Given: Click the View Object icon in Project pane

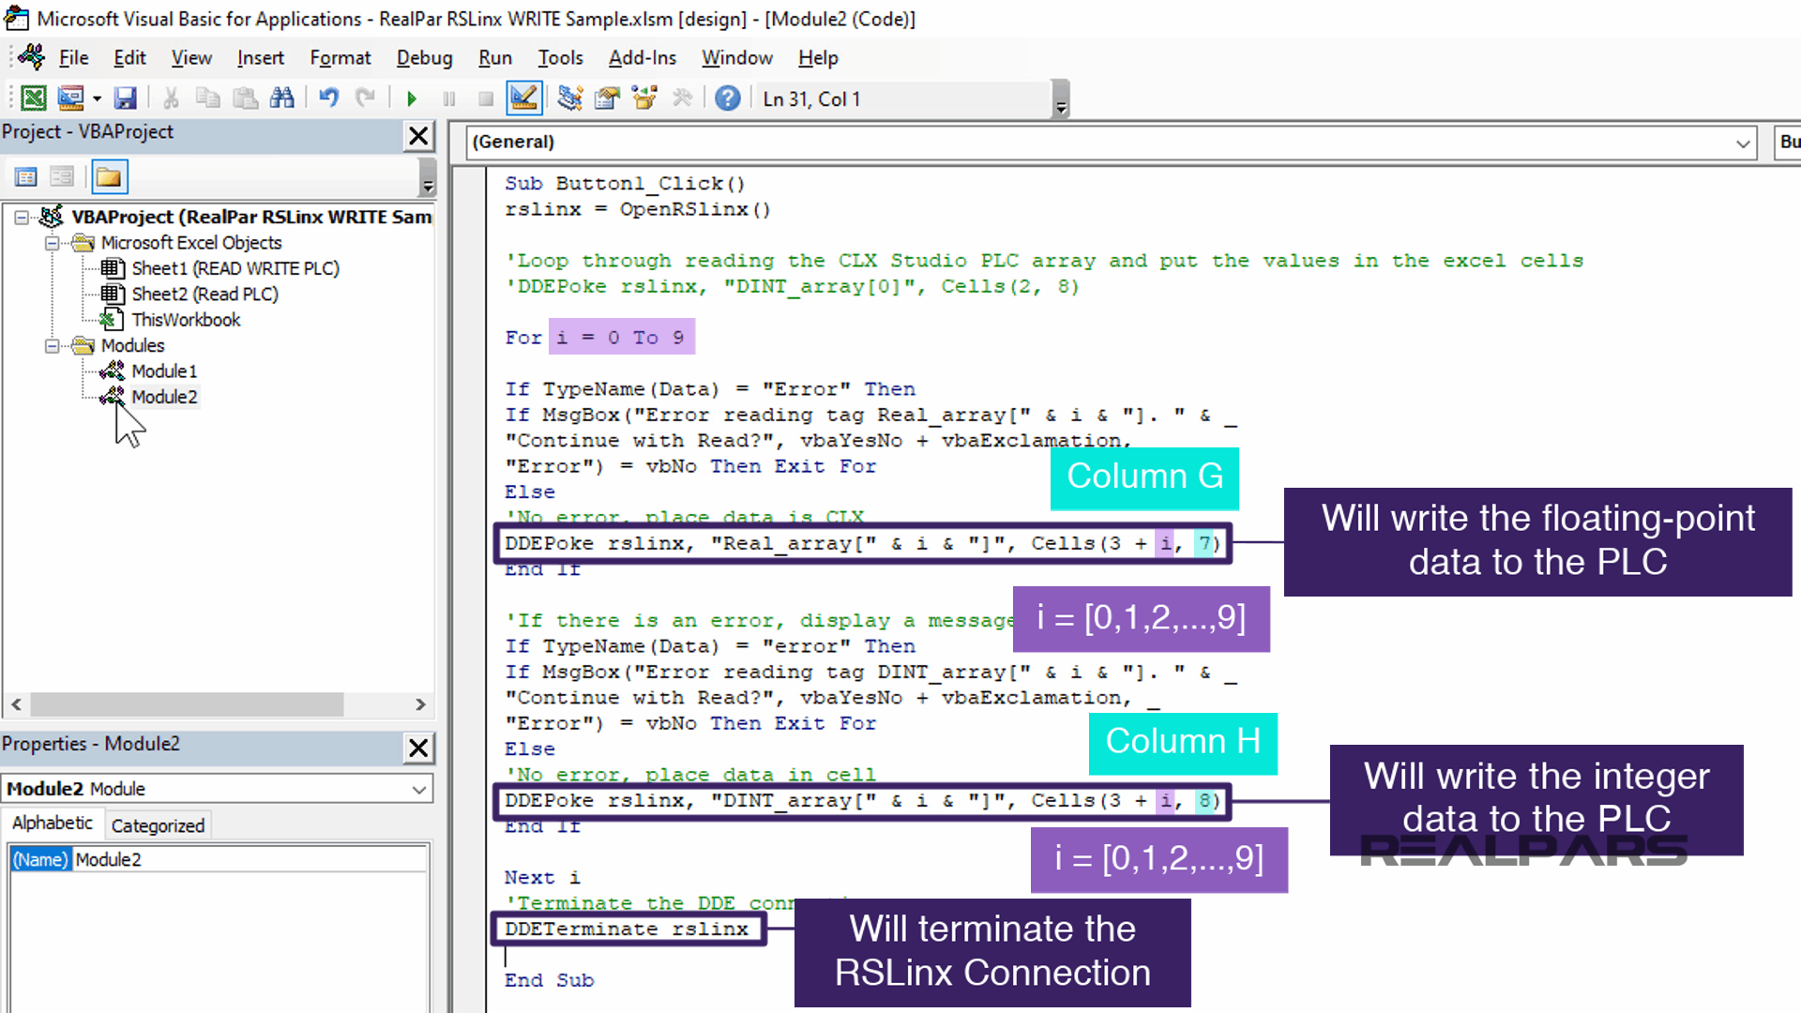Looking at the screenshot, I should coord(62,176).
